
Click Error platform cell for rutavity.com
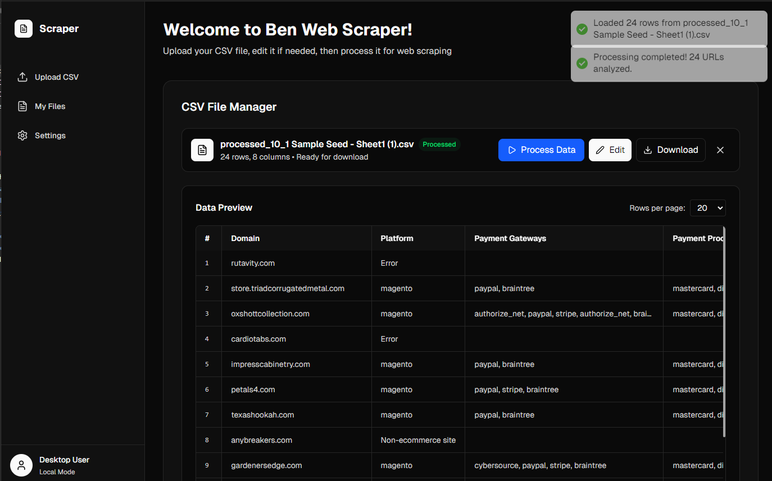[418, 263]
